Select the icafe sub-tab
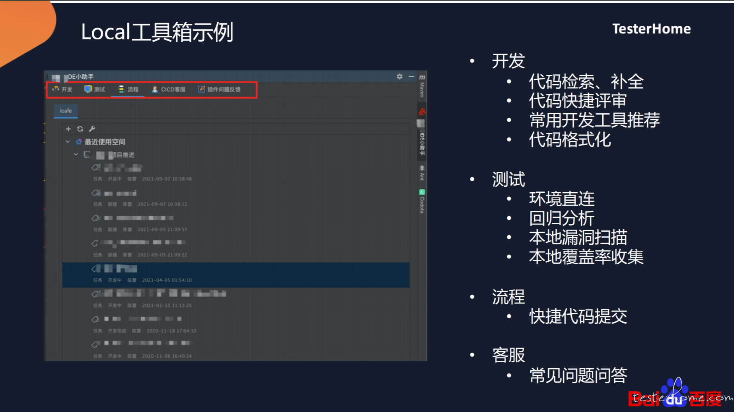This screenshot has width=734, height=412. (x=66, y=111)
